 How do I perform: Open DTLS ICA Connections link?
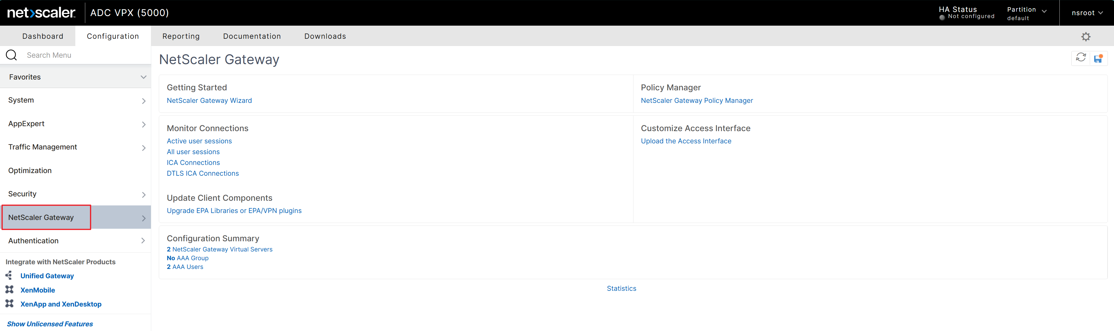tap(203, 173)
